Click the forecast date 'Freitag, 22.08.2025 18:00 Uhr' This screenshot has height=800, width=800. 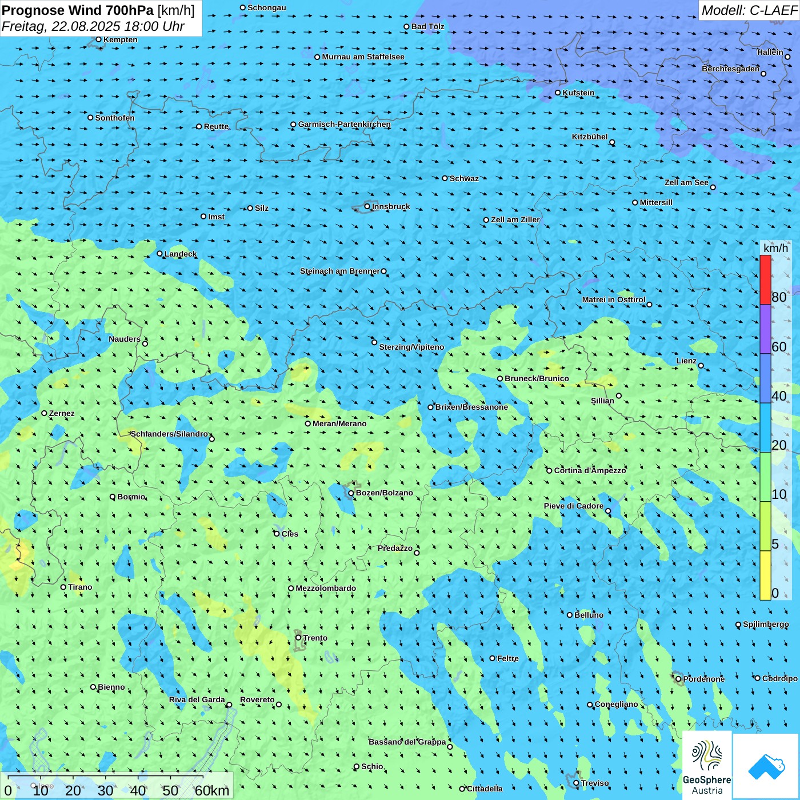coord(93,26)
